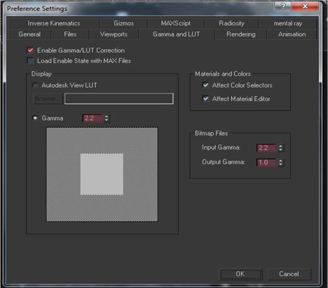Go to the mental ray tab

pos(288,23)
